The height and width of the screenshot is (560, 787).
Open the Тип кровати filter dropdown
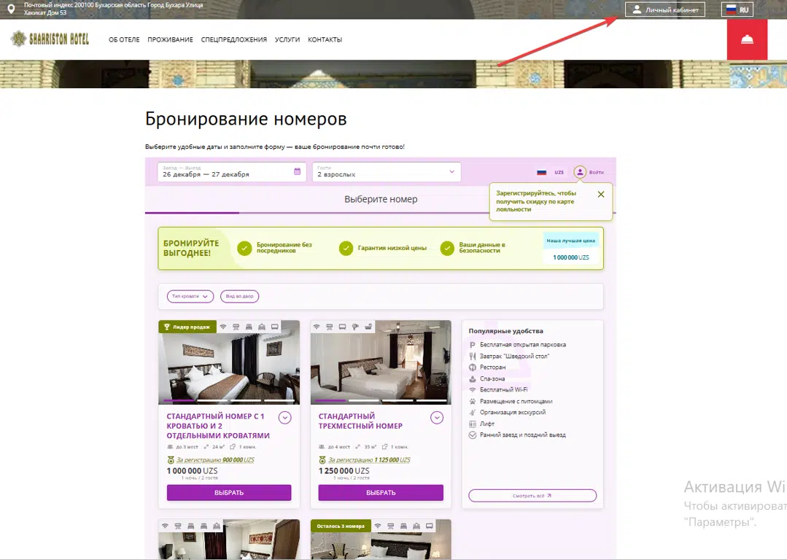tap(190, 296)
